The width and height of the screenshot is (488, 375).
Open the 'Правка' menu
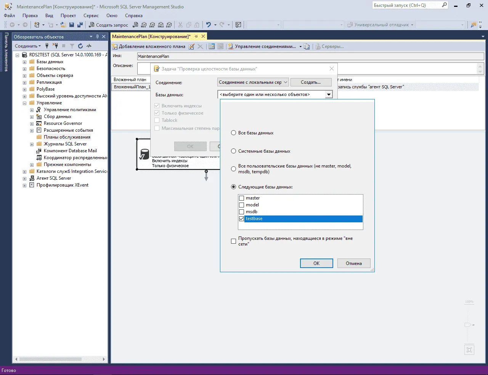pyautogui.click(x=30, y=16)
